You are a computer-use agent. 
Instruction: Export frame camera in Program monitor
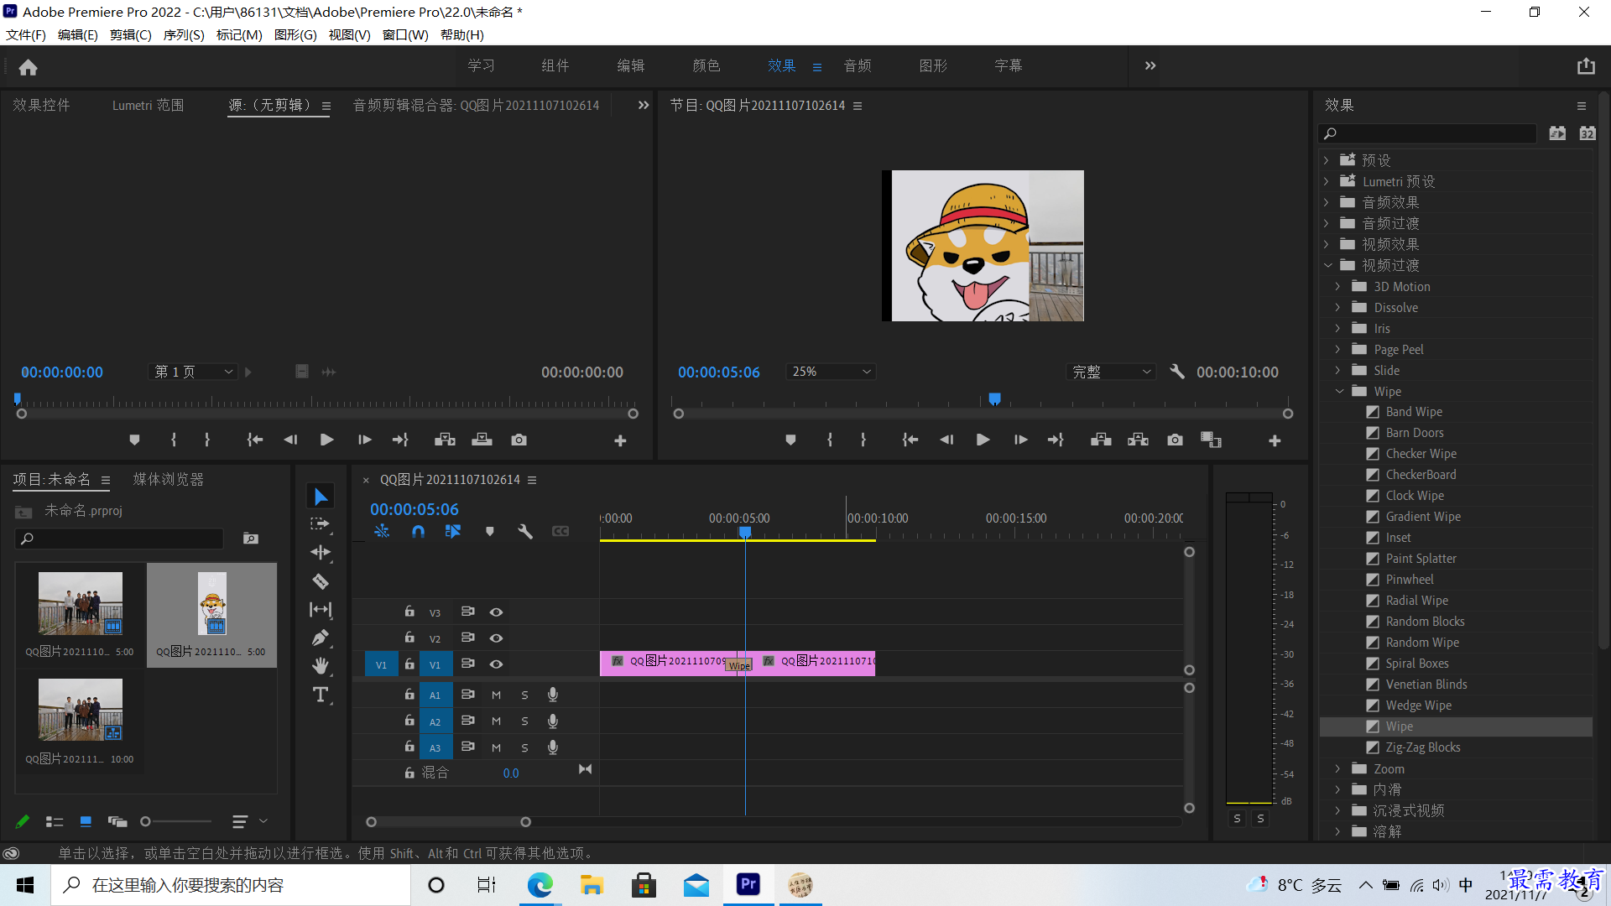pyautogui.click(x=1175, y=440)
